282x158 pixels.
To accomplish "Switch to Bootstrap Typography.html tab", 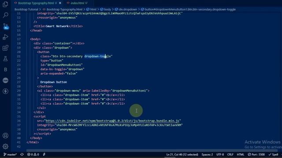I will [36, 3].
